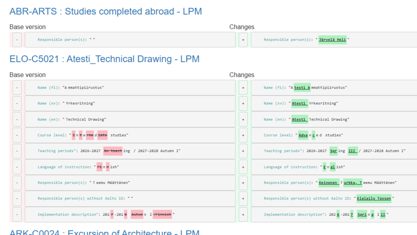Select base Implementation description row
Viewport: 417px width, 235px height.
[130, 214]
